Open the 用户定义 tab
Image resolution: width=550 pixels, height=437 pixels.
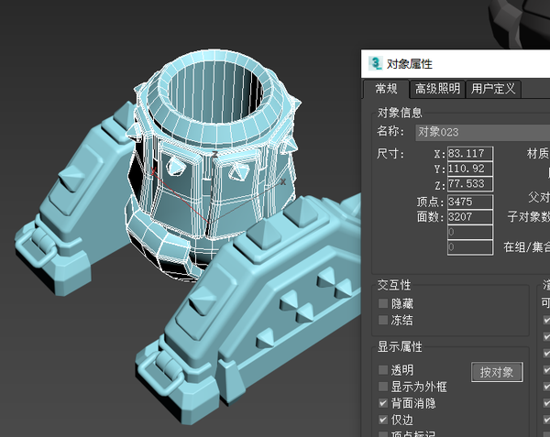click(493, 89)
